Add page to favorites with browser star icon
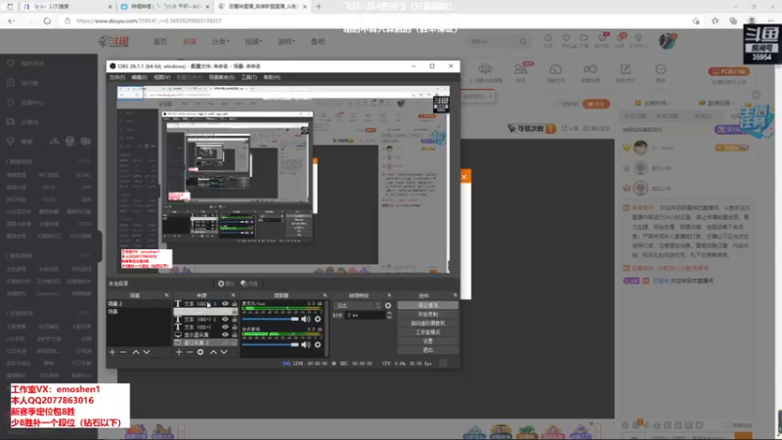The image size is (782, 440). [x=696, y=21]
